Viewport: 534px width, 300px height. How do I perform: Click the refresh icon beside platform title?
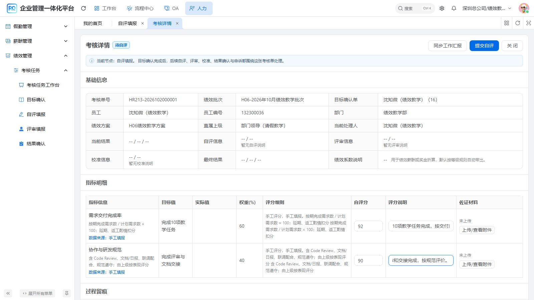coord(83,8)
